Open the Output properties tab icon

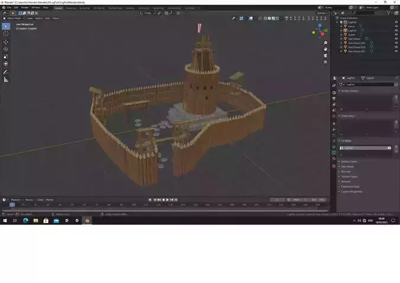[334, 99]
